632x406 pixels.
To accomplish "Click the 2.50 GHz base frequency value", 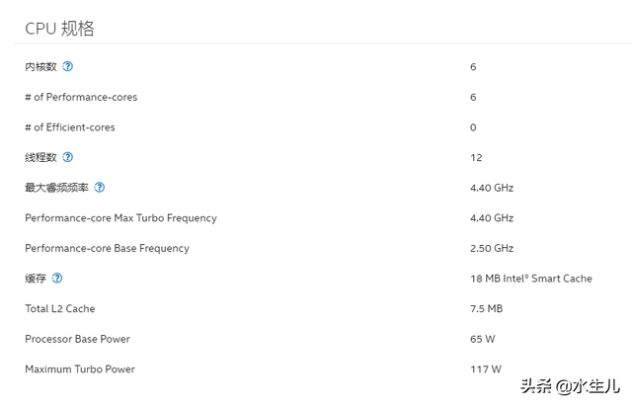I will coord(492,248).
